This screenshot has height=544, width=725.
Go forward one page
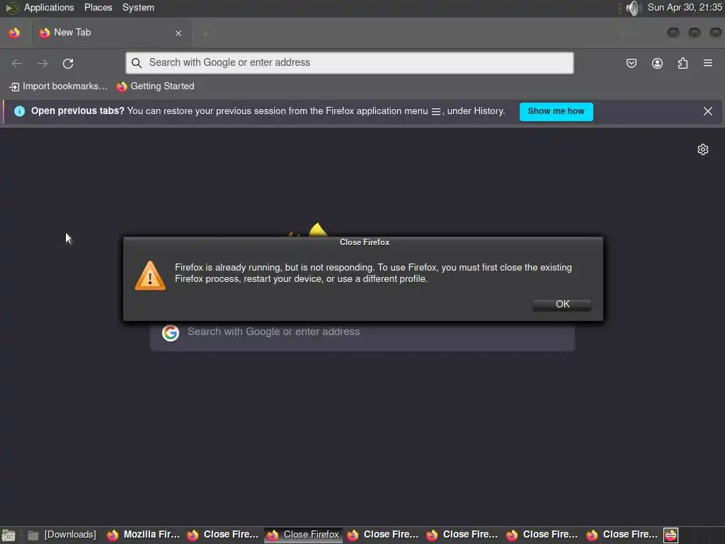pos(42,63)
